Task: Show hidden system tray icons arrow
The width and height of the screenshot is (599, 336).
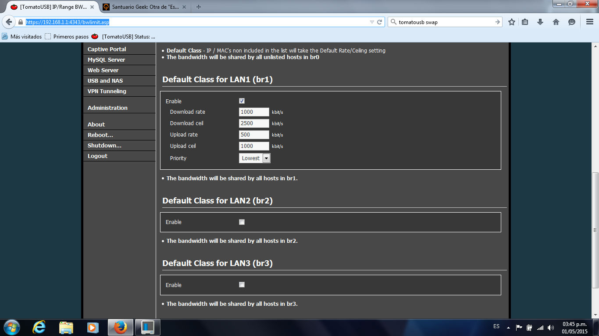Action: pyautogui.click(x=508, y=327)
